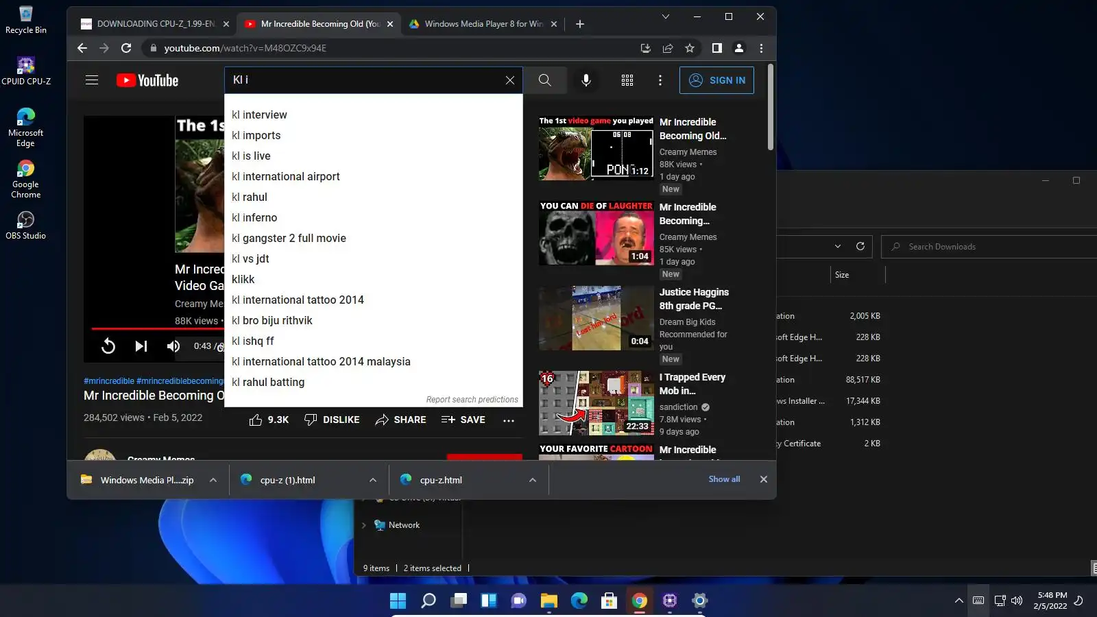This screenshot has width=1097, height=617.
Task: Expand Network node in File Explorer
Action: pyautogui.click(x=364, y=525)
